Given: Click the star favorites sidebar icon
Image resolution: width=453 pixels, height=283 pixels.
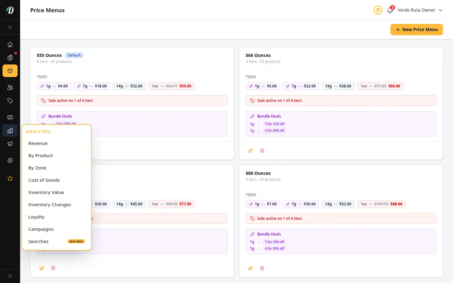Looking at the screenshot, I should coord(10,178).
